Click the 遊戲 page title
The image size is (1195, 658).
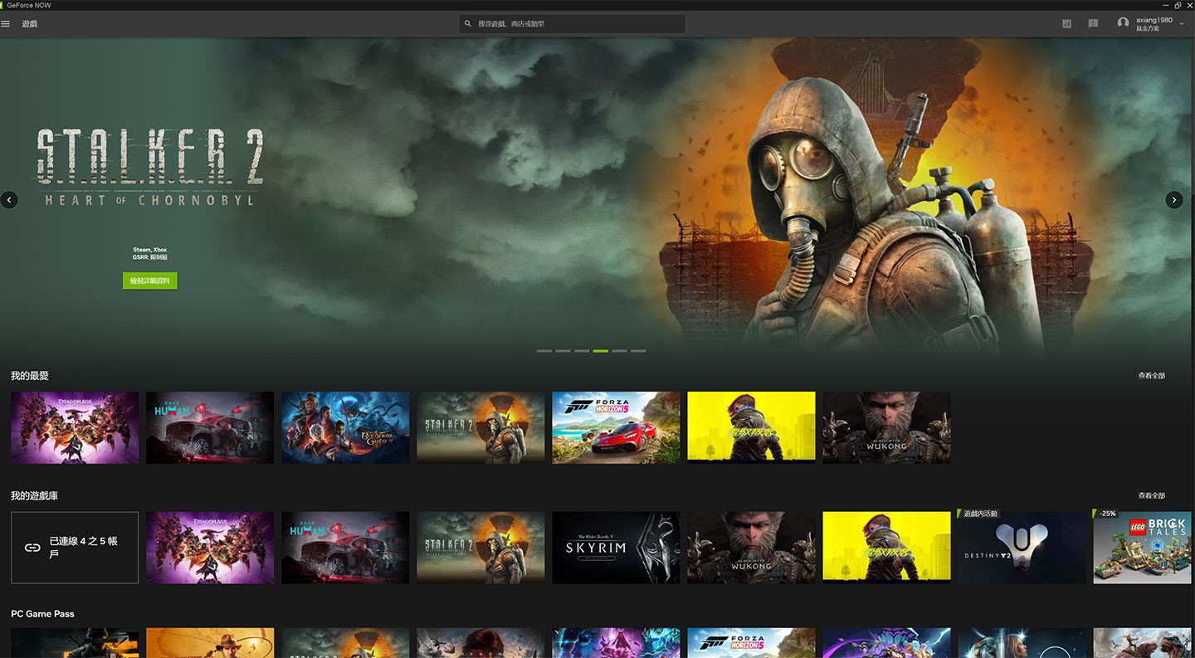(30, 23)
